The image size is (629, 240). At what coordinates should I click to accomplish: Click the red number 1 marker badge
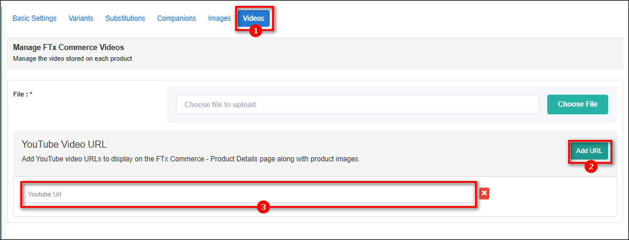tap(256, 31)
